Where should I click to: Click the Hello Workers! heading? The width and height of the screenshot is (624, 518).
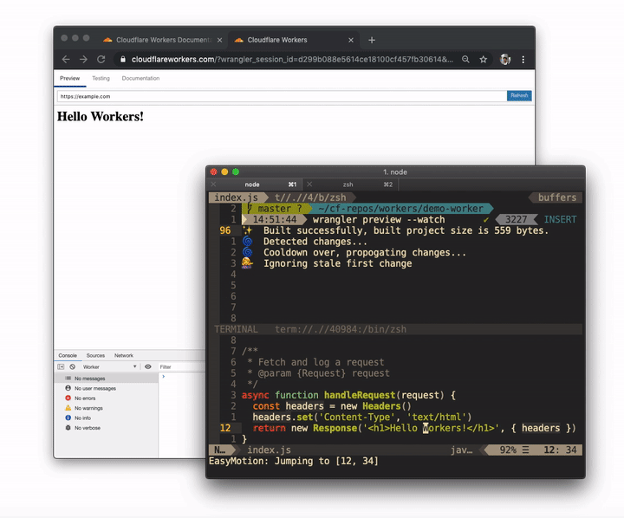coord(101,117)
